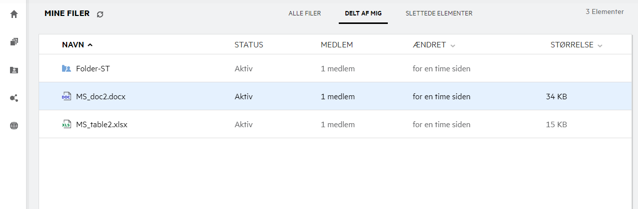
Task: Open the Folder-ST folder name
Action: (93, 68)
